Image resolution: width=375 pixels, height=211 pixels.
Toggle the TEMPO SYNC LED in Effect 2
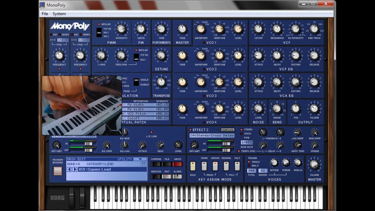click(x=239, y=151)
